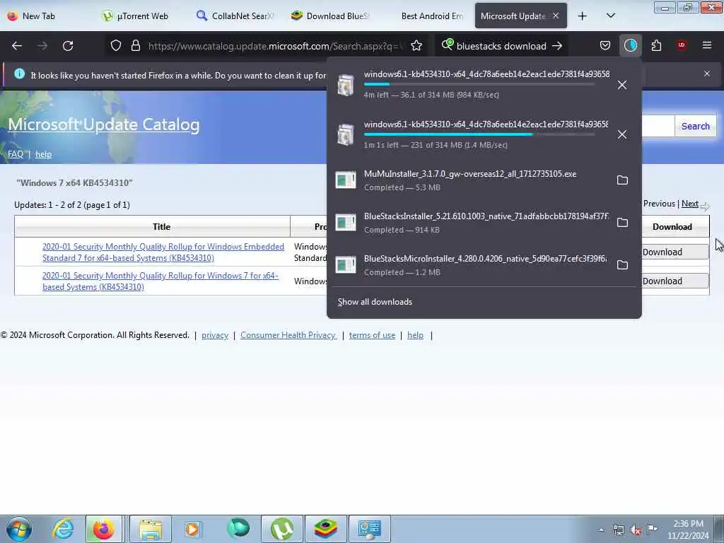Open the terms of use link
The height and width of the screenshot is (543, 724).
pos(372,335)
